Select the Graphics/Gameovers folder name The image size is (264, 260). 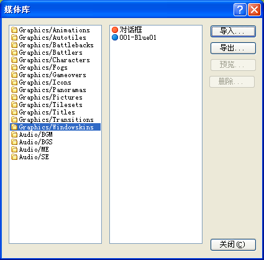point(53,75)
